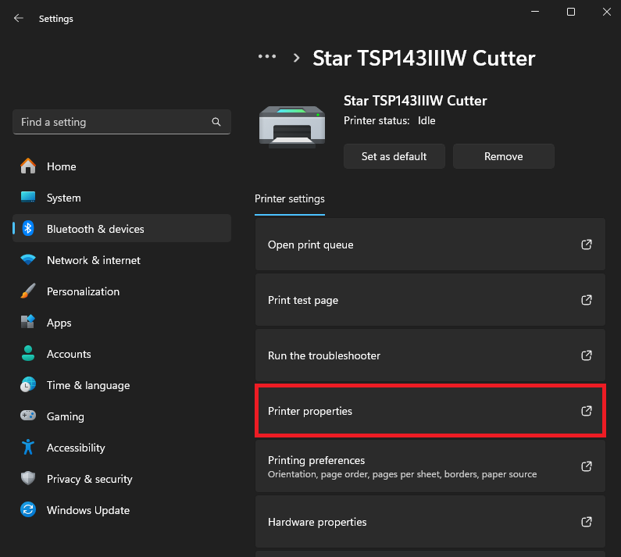Click the Gaming controller icon
This screenshot has width=621, height=557.
coord(28,416)
